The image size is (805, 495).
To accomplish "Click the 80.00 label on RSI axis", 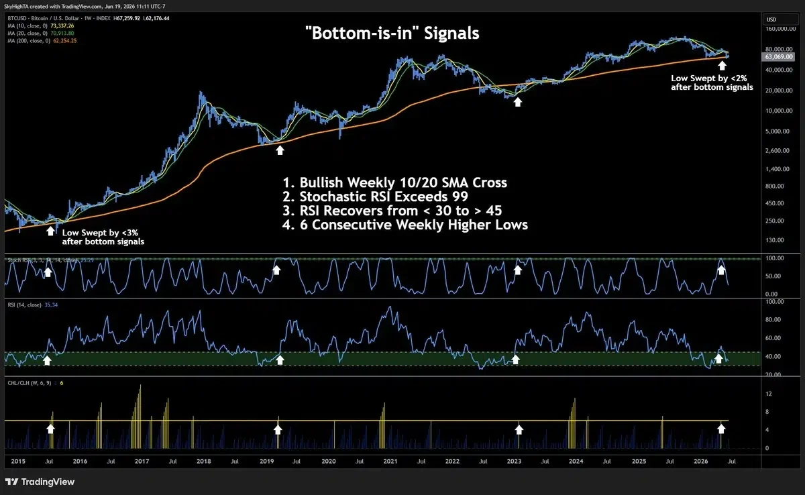I will click(772, 320).
